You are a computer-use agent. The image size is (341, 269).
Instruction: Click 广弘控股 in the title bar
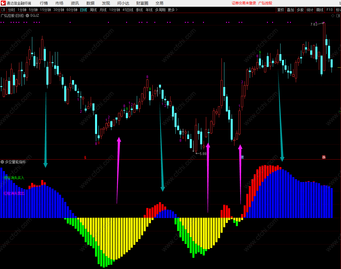265,3
